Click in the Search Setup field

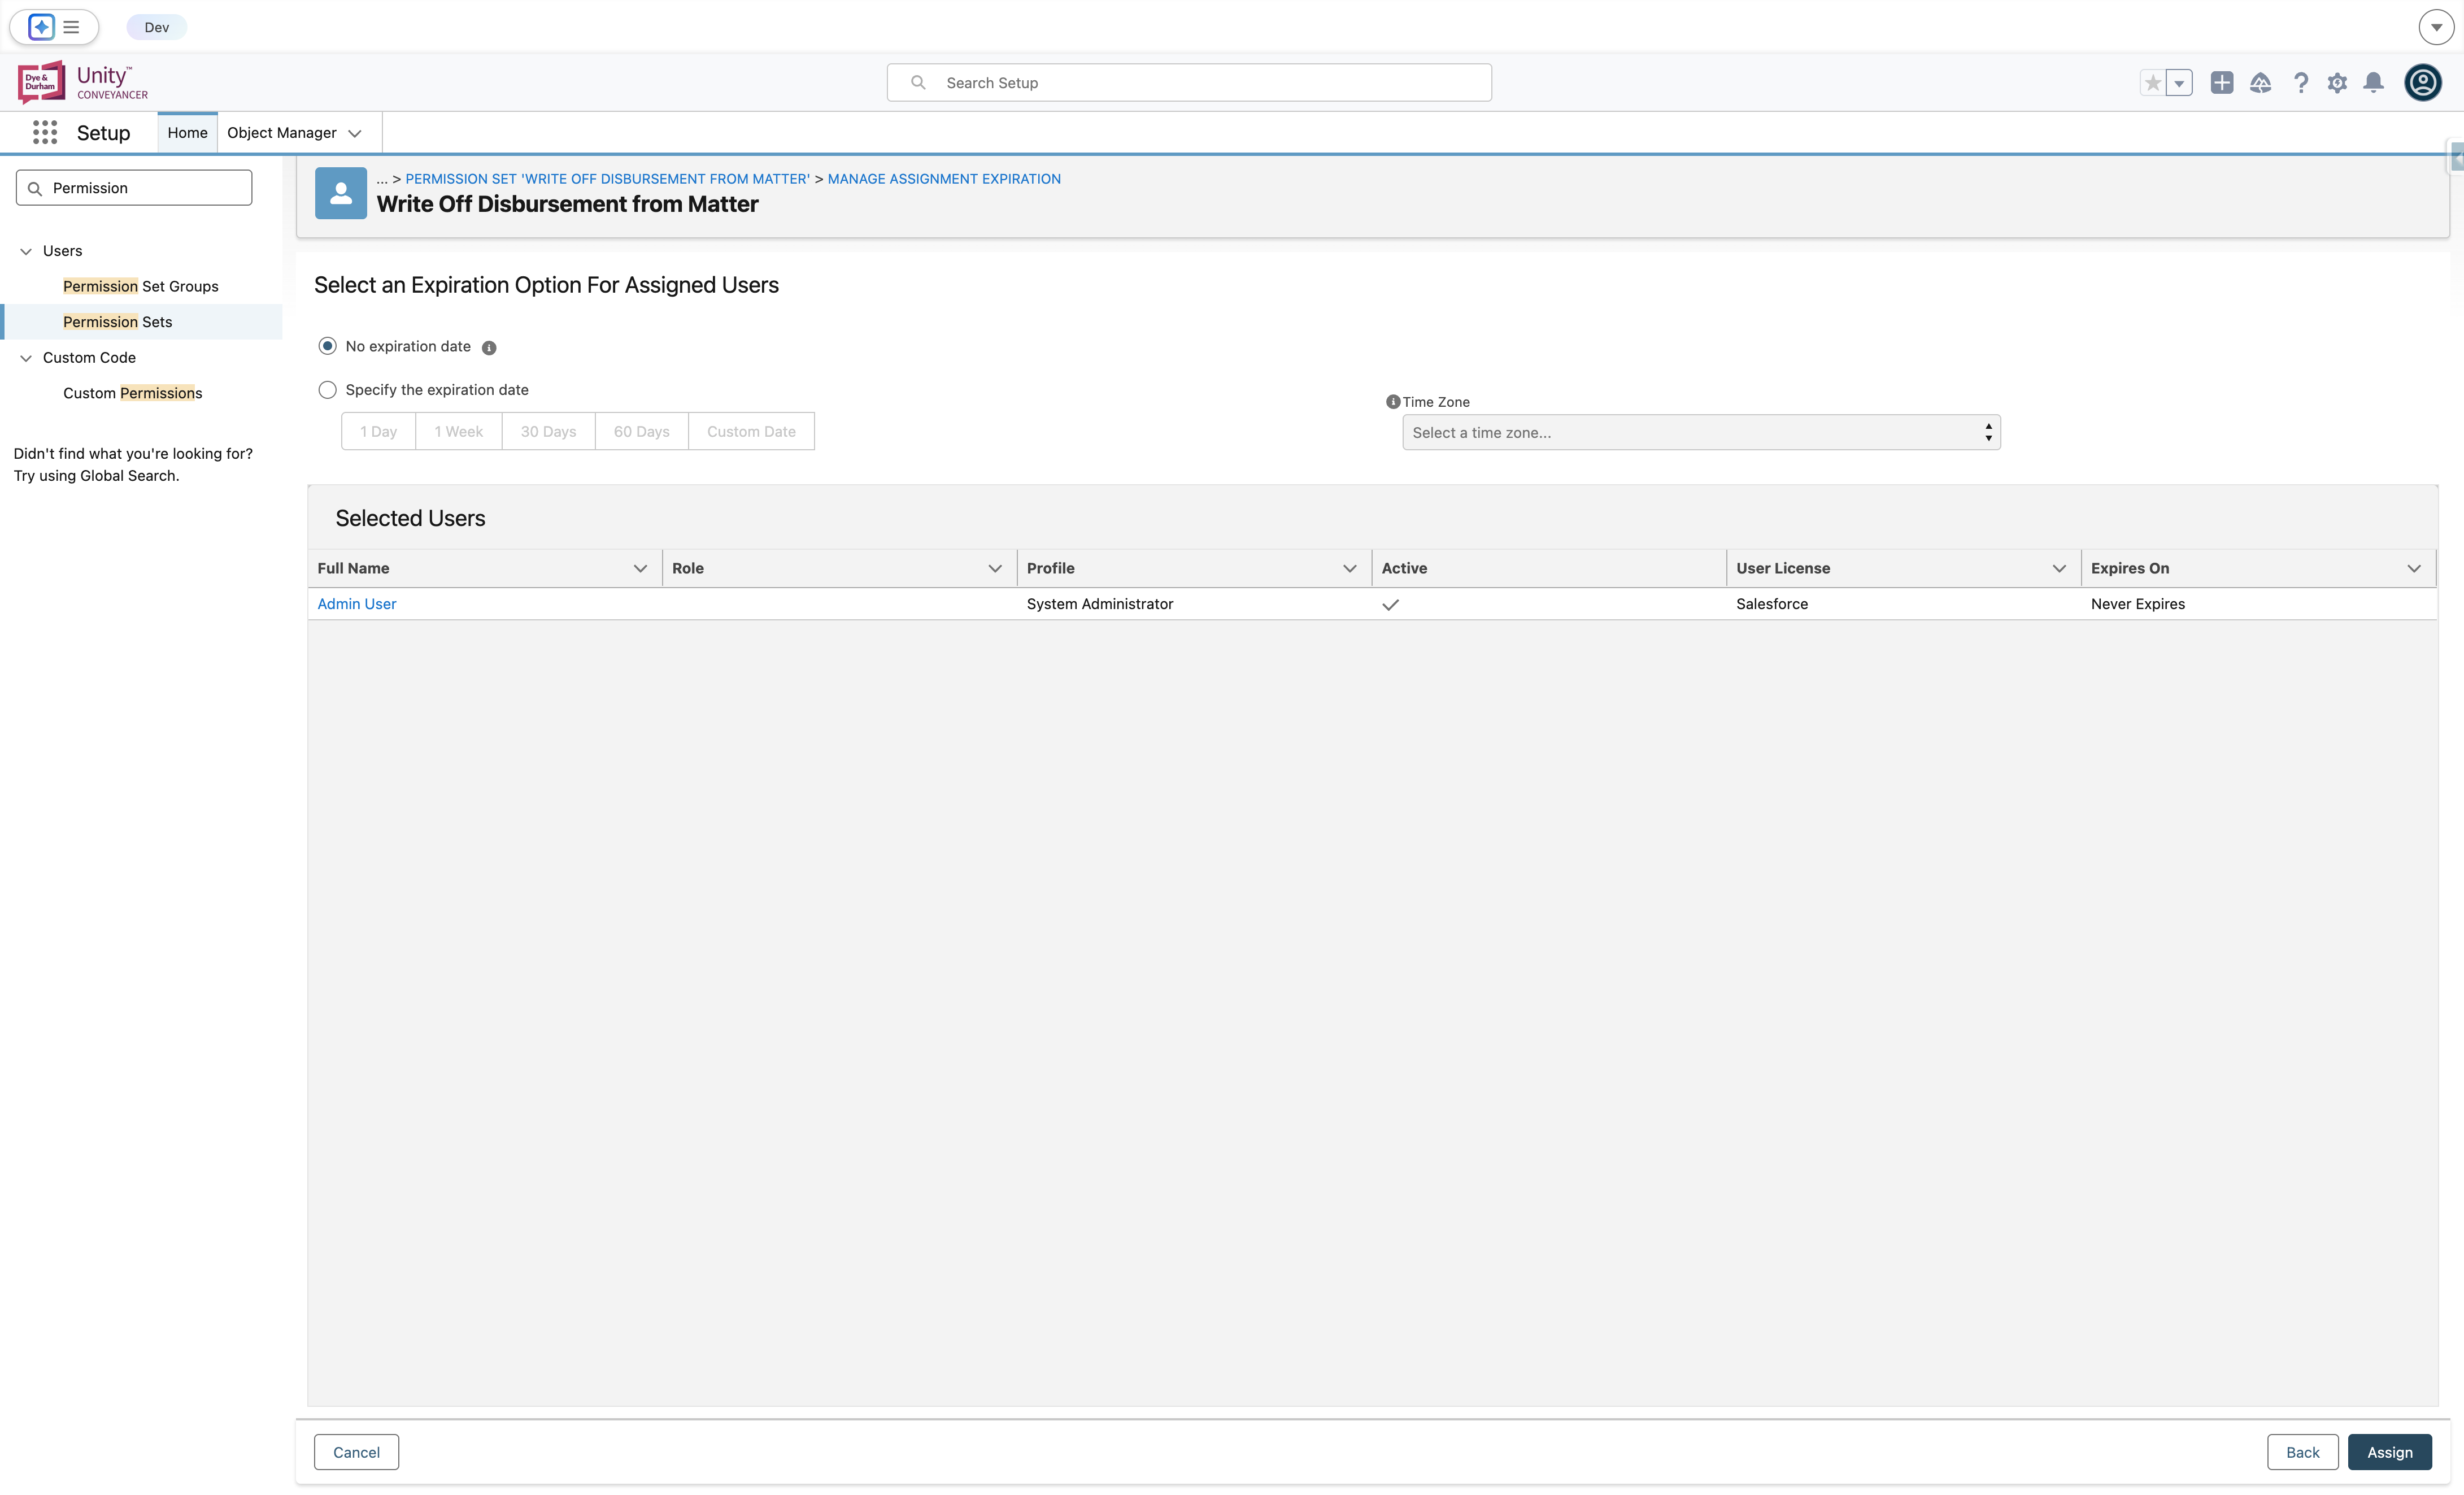[1189, 82]
